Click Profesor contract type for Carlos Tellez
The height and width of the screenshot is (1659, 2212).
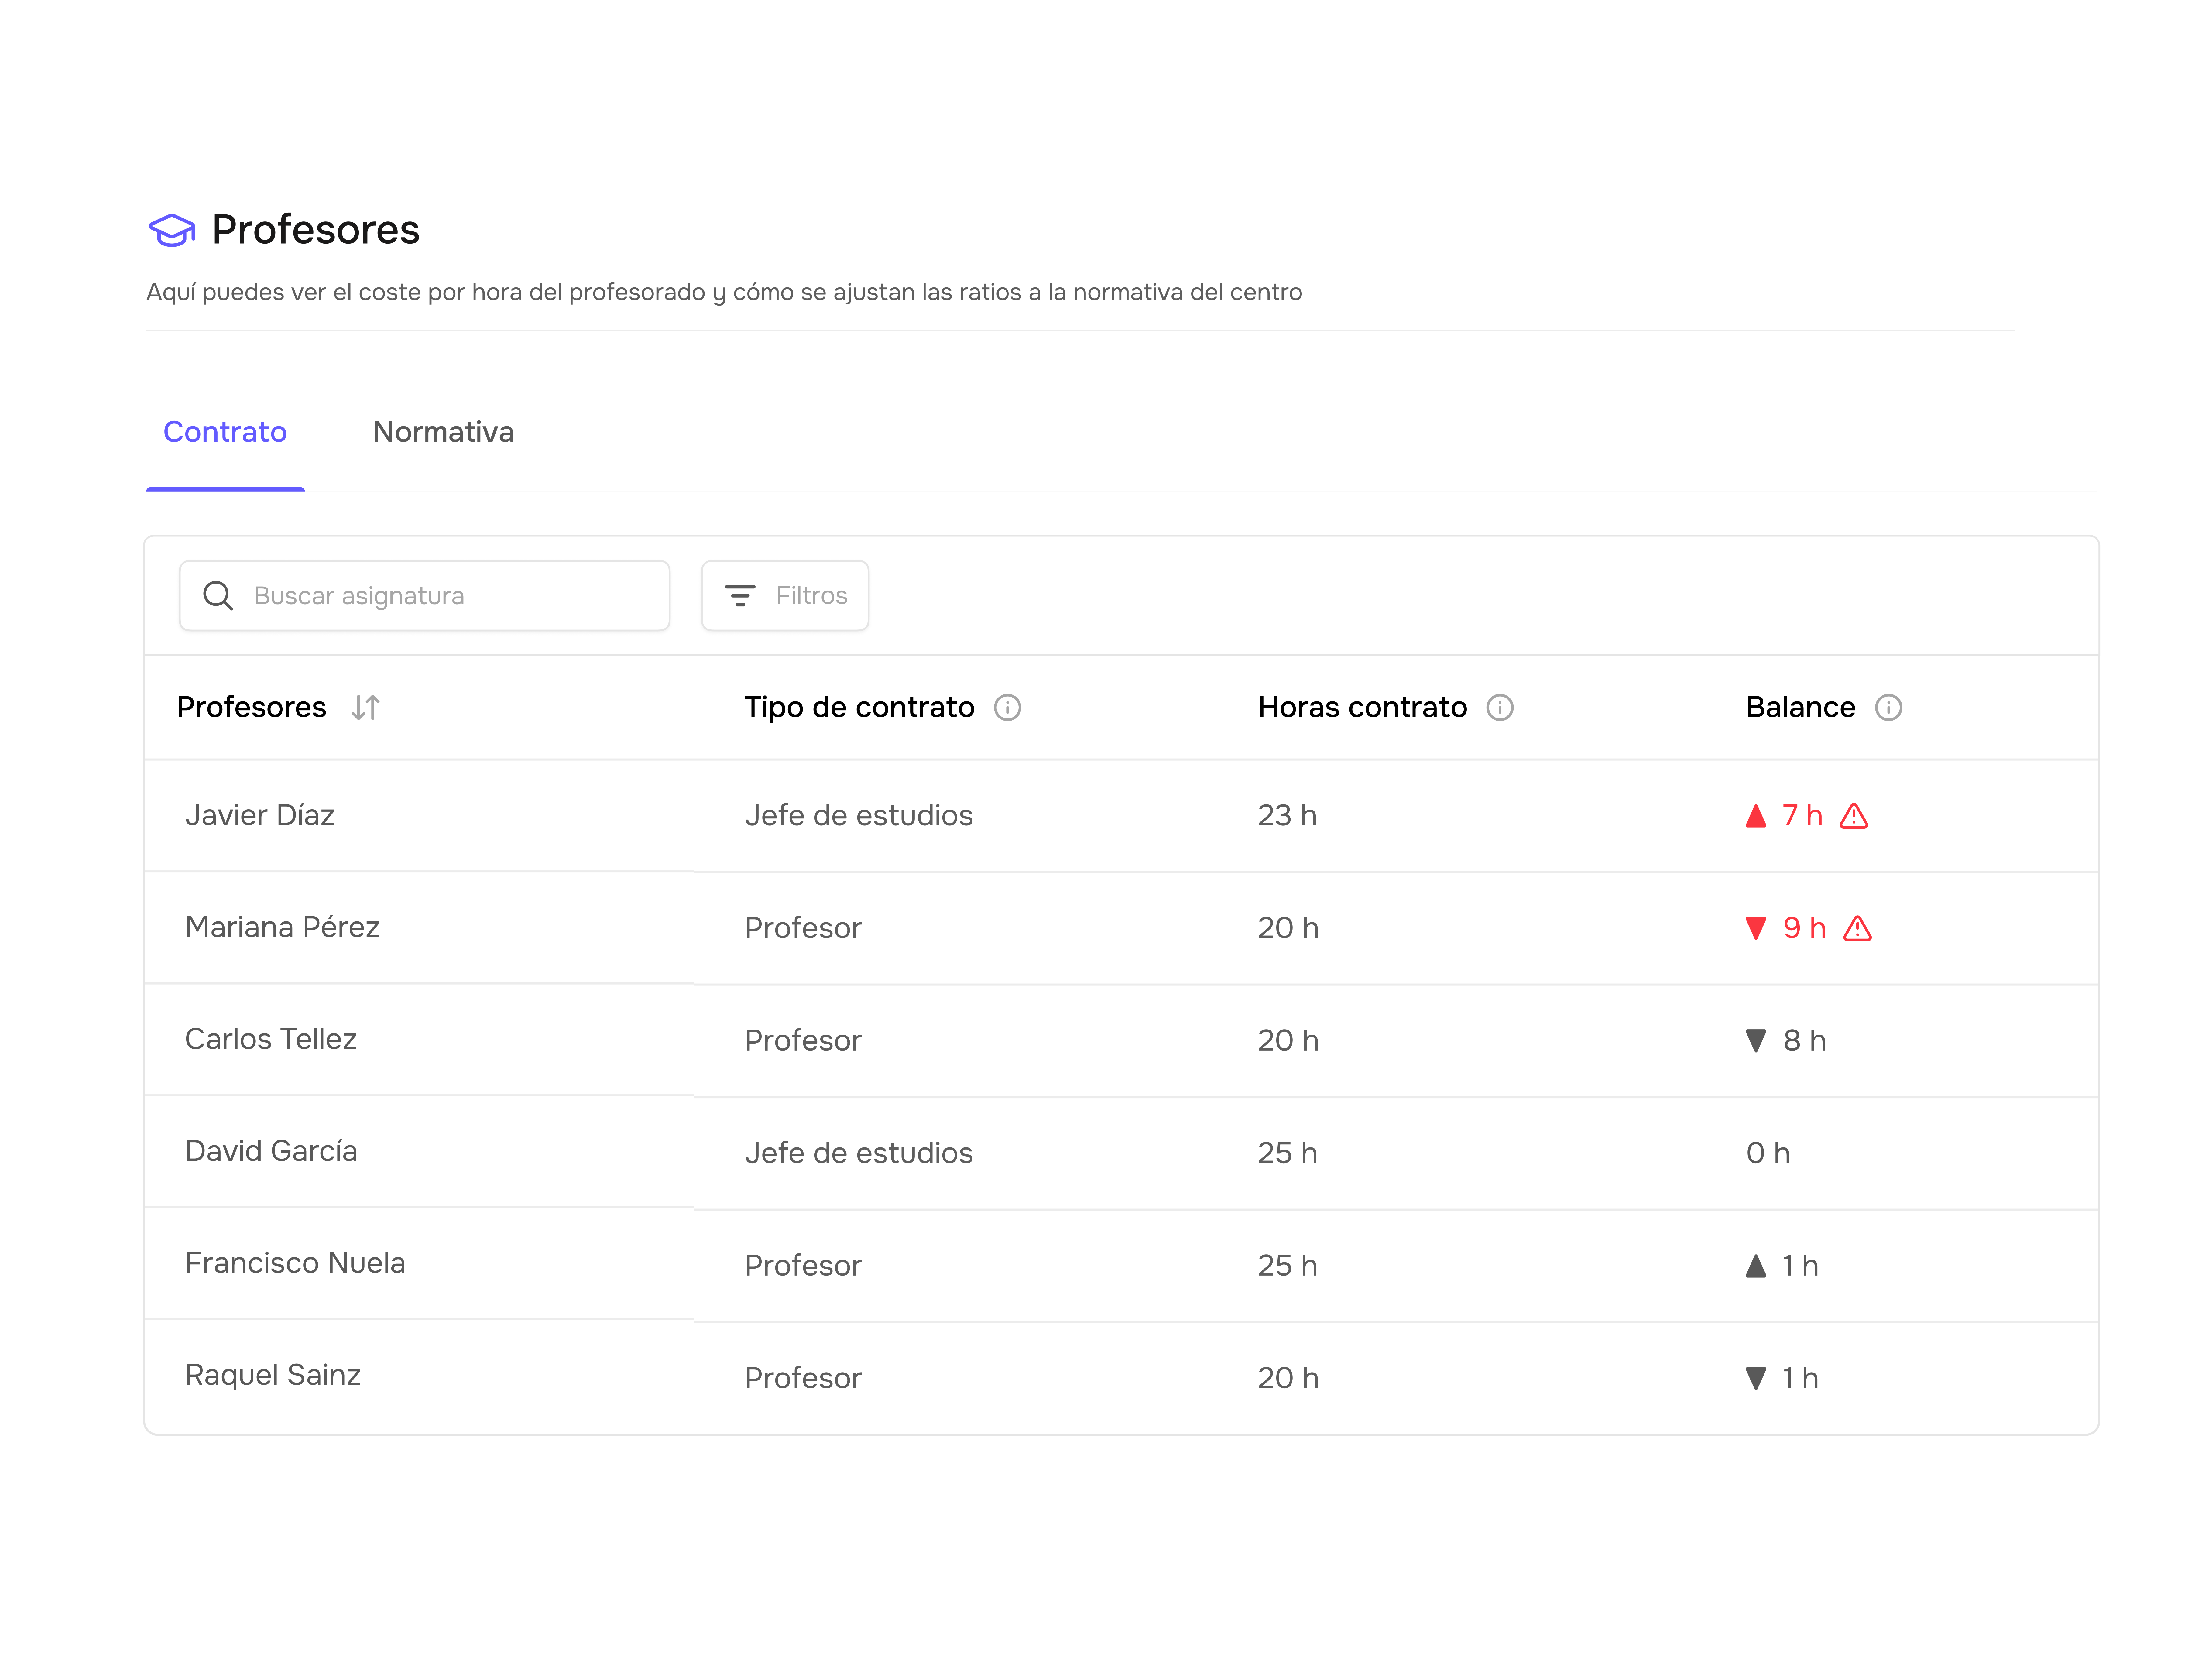coord(803,1041)
